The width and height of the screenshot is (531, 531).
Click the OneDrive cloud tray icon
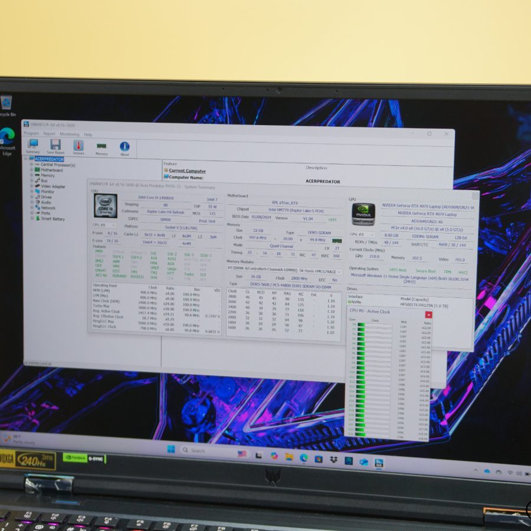tap(487, 471)
